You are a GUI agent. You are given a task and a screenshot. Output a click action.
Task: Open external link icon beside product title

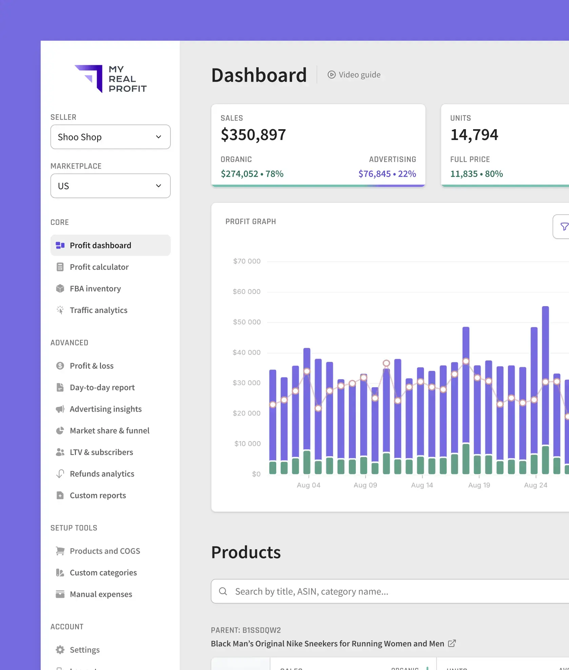452,644
